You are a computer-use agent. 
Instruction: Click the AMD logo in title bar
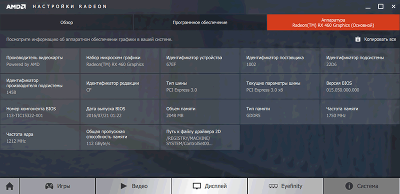click(x=16, y=6)
